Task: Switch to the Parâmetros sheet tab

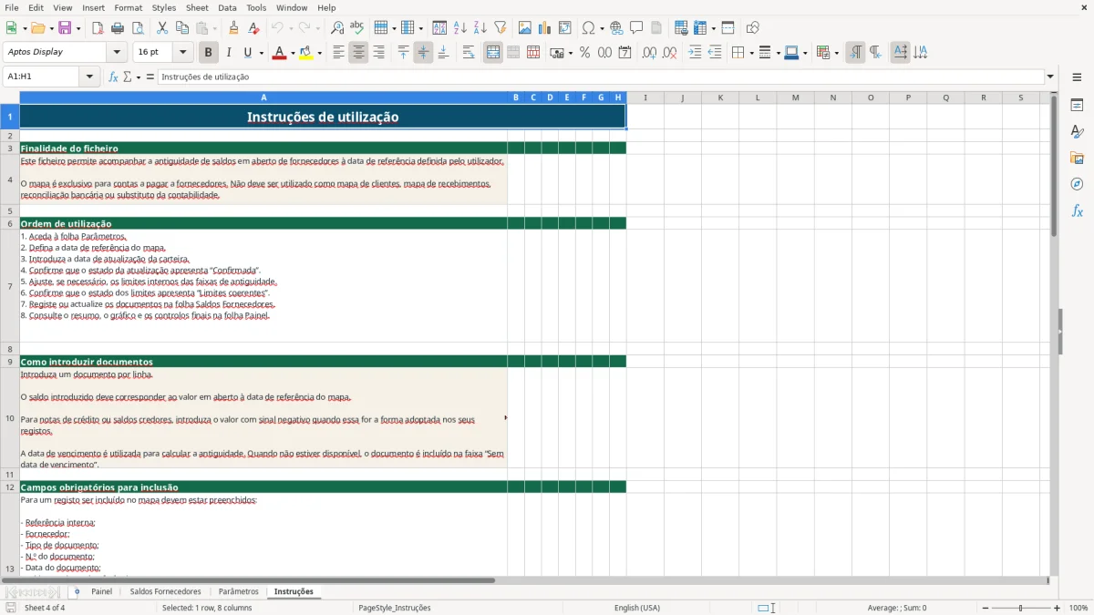Action: click(239, 591)
